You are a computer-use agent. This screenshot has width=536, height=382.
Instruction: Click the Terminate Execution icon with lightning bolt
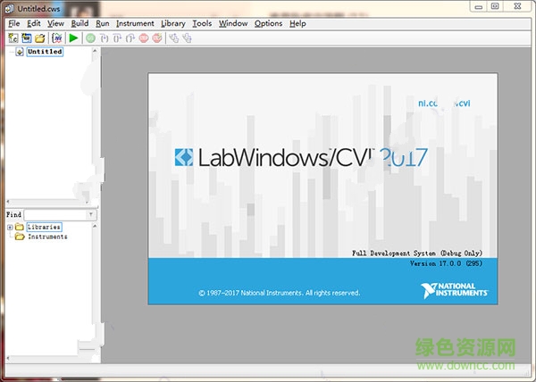click(157, 37)
